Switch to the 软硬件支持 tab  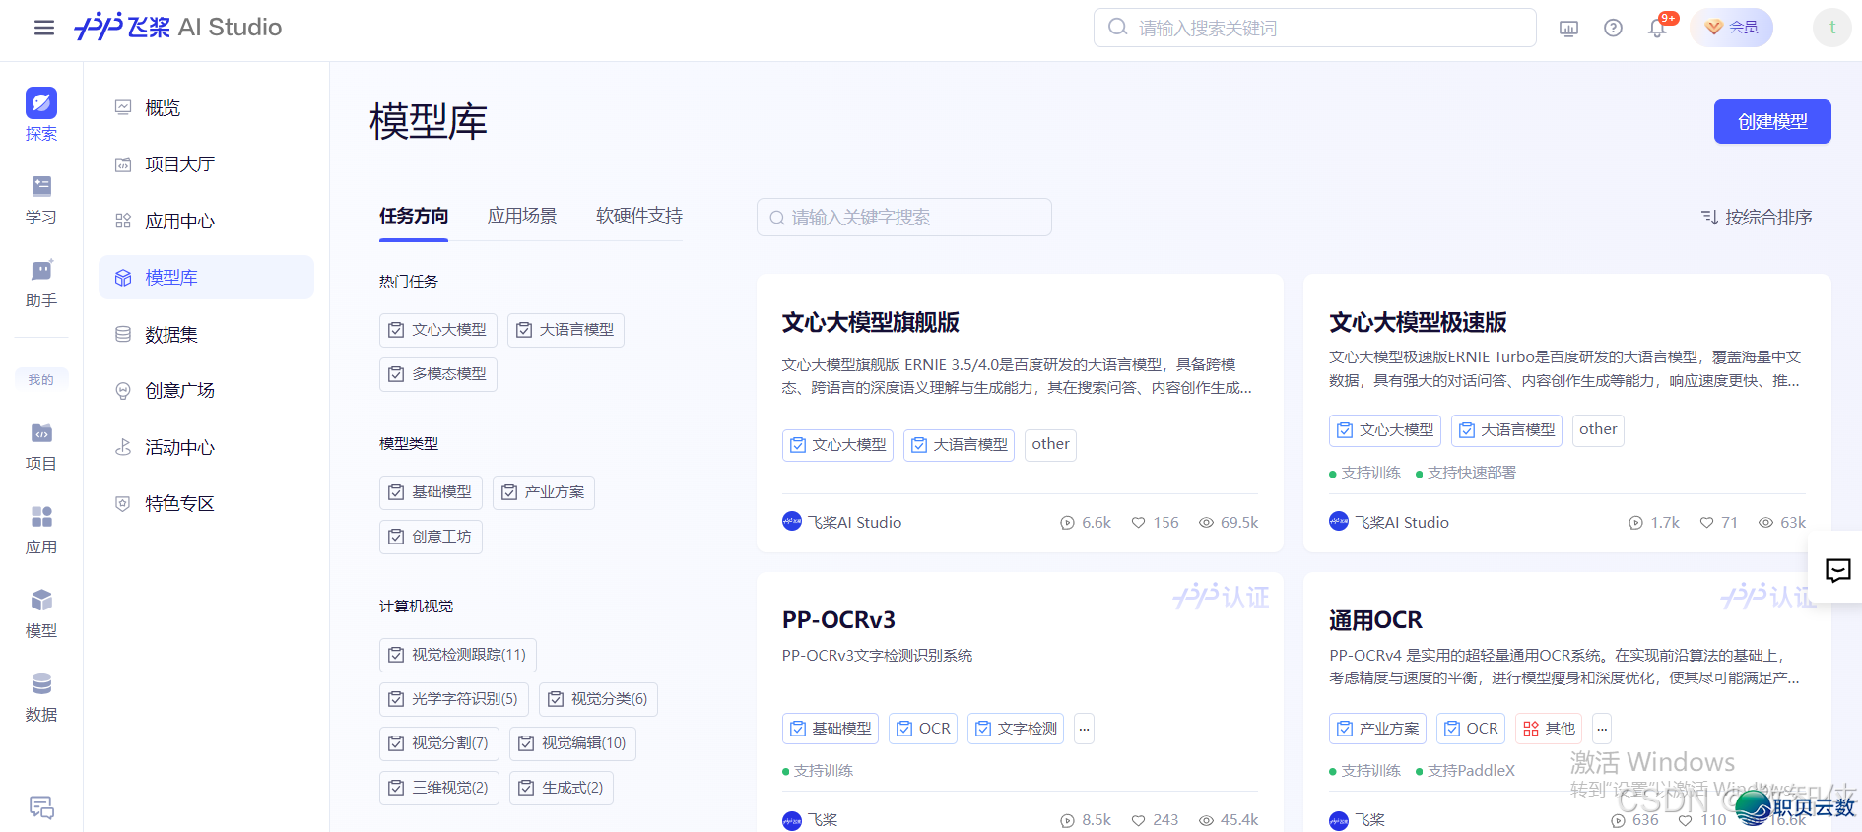point(639,216)
